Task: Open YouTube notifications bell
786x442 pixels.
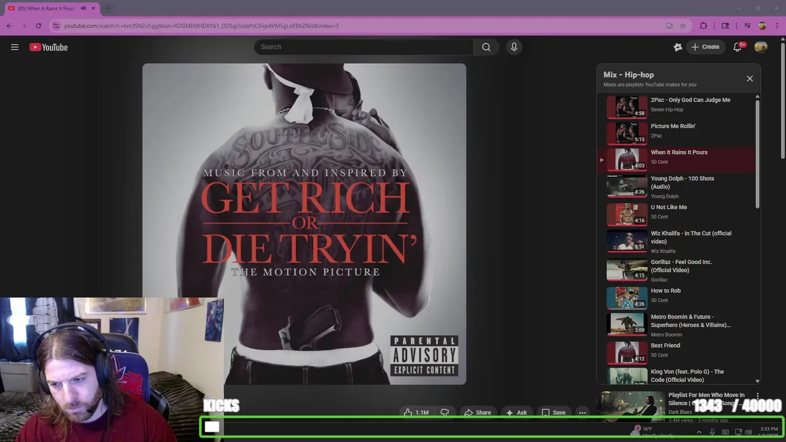Action: click(738, 47)
